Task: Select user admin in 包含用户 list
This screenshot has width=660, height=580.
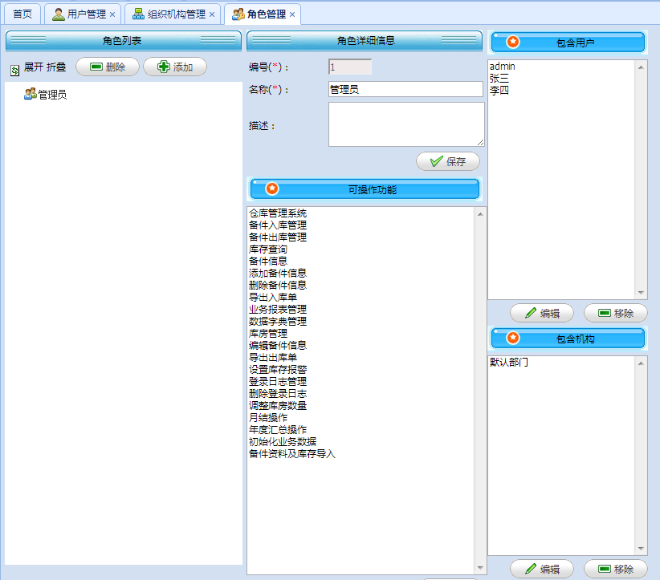Action: coord(502,66)
